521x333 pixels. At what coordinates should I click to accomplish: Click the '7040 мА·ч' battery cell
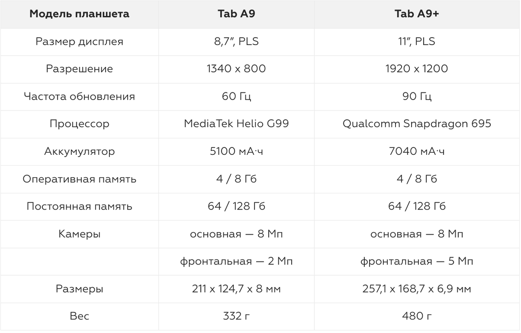417,152
